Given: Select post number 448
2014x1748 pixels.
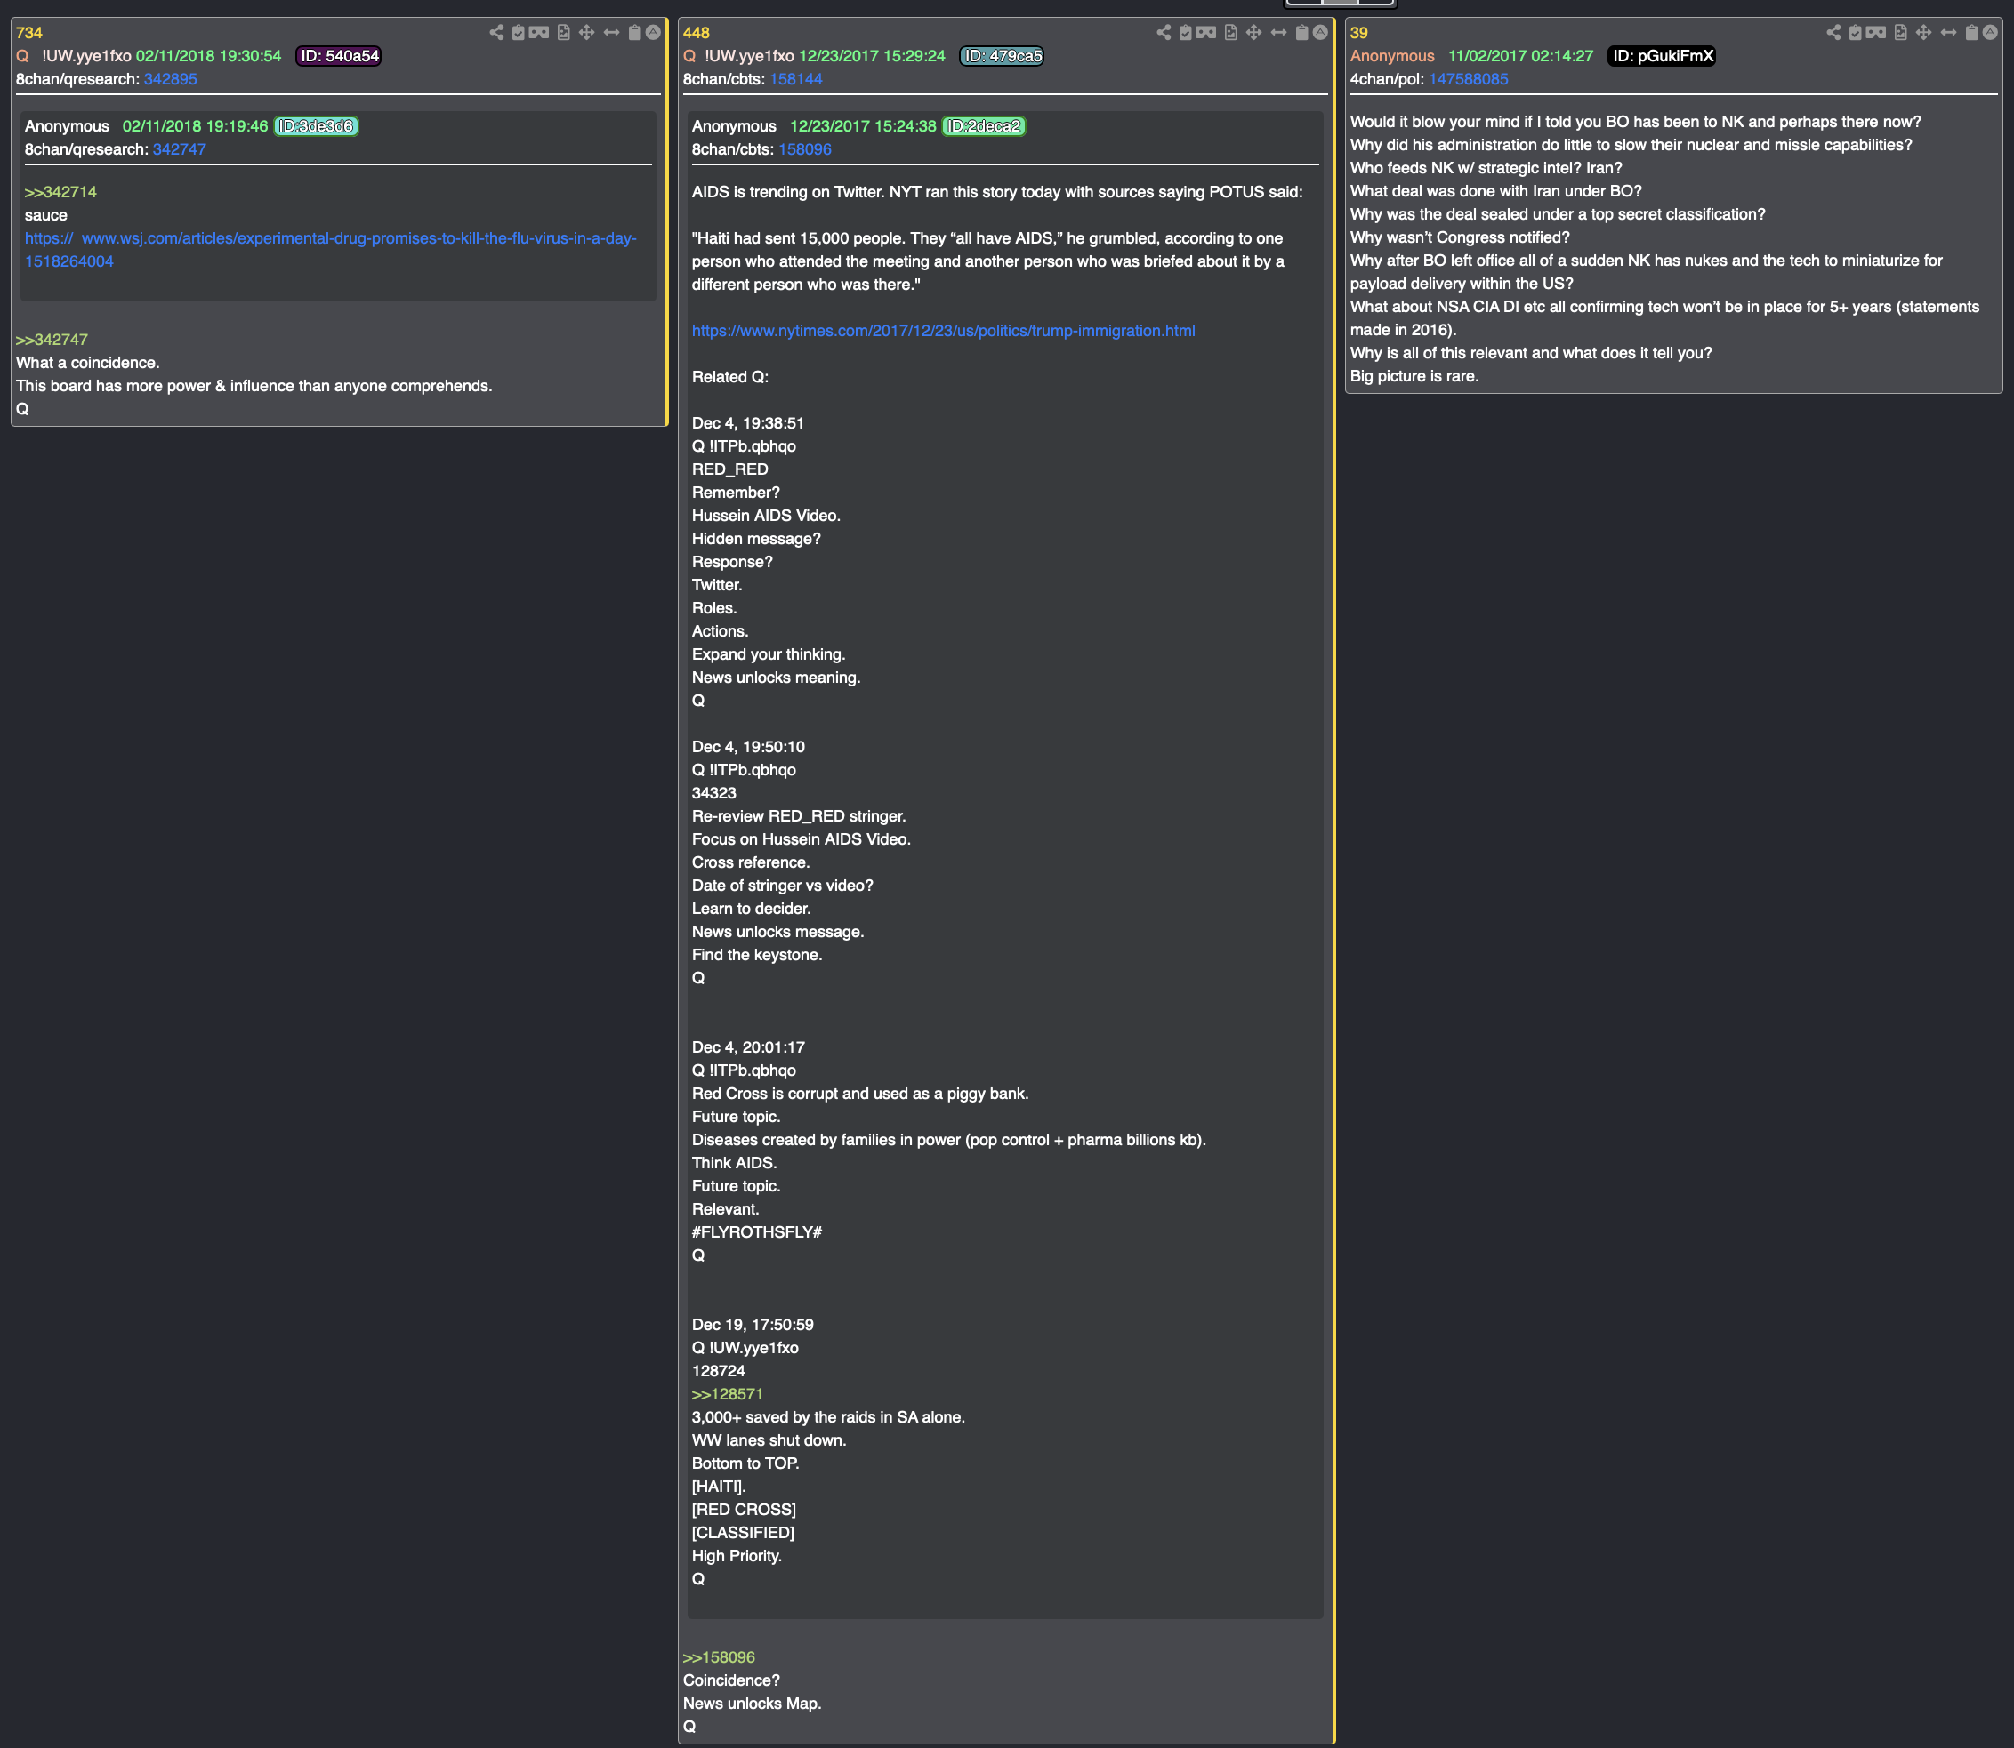Looking at the screenshot, I should pos(697,32).
